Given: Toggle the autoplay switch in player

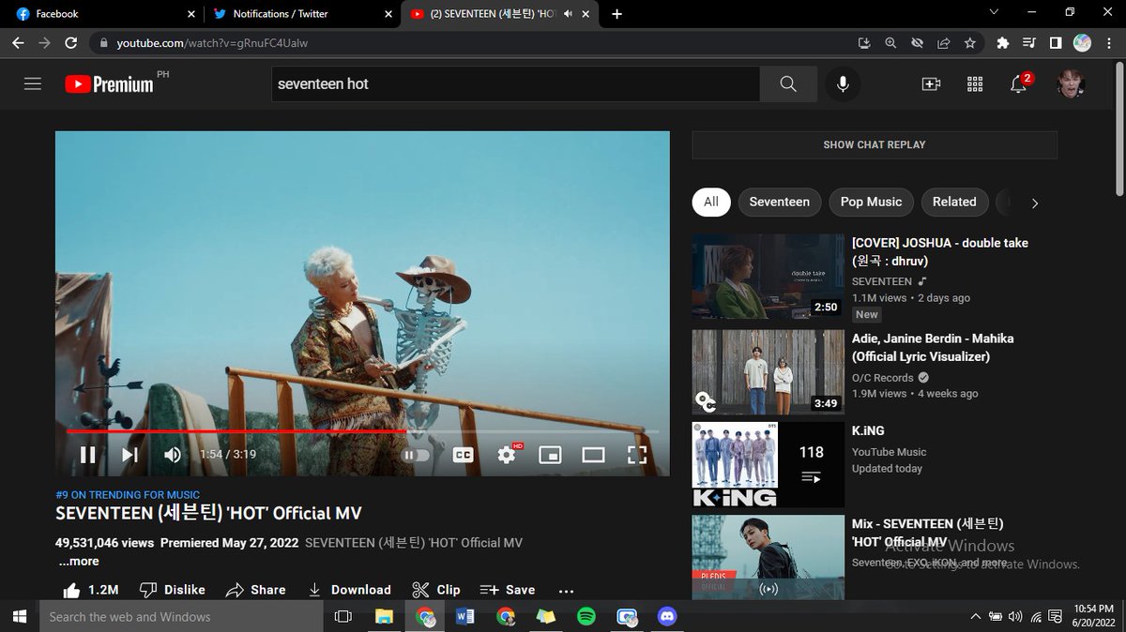Looking at the screenshot, I should [x=416, y=455].
